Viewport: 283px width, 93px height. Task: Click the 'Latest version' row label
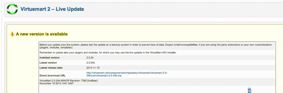click(48, 63)
